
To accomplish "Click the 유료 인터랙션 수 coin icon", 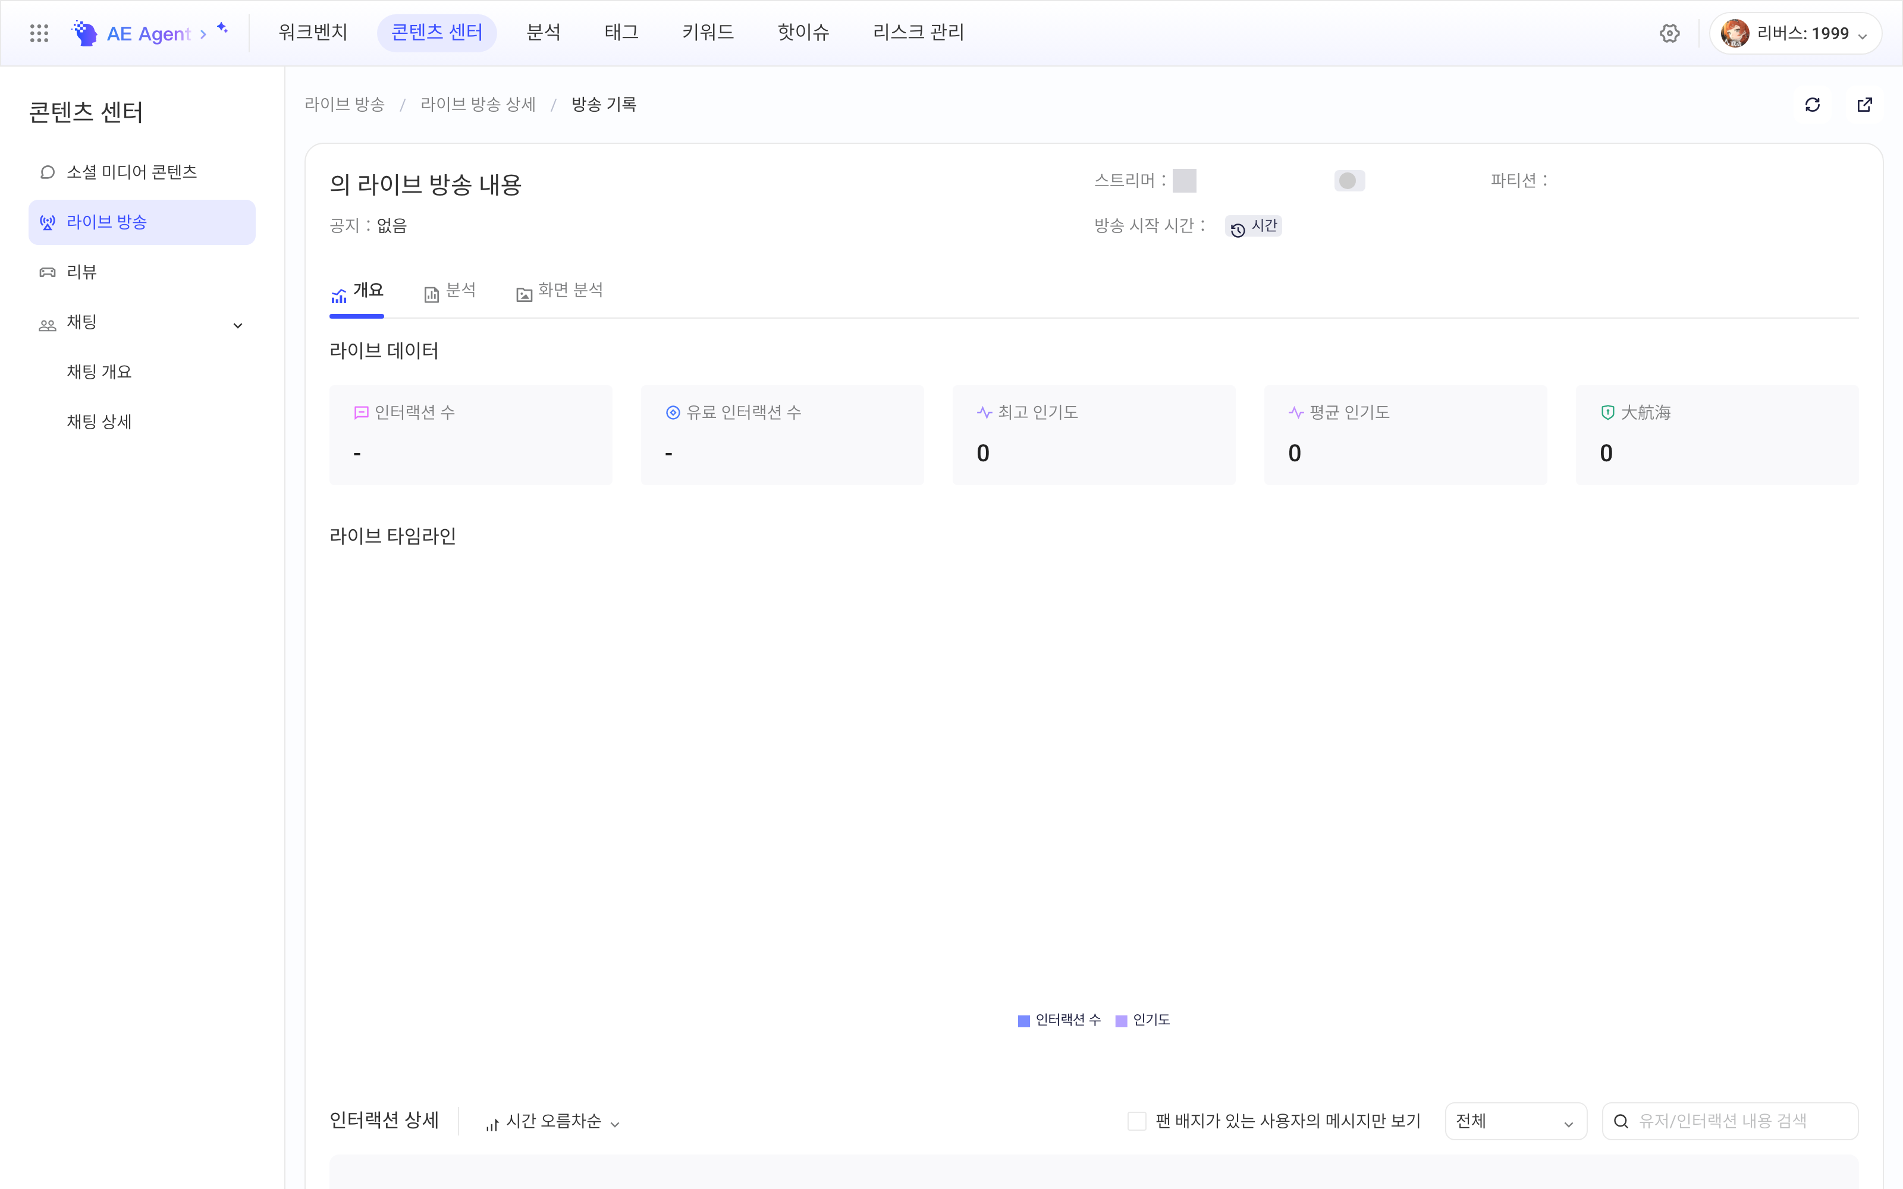I will click(x=673, y=413).
